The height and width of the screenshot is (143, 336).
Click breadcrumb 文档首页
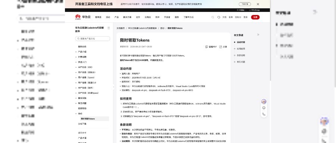tap(121, 28)
